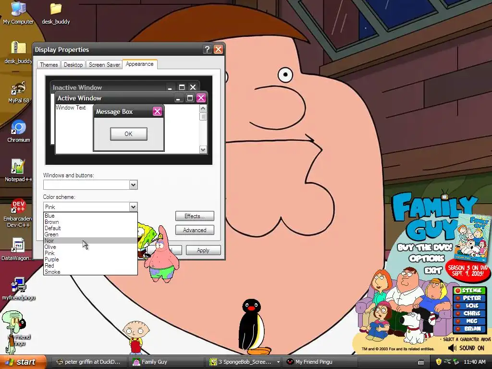Choose Purple from color scheme list
Image resolution: width=492 pixels, height=369 pixels.
pyautogui.click(x=90, y=259)
